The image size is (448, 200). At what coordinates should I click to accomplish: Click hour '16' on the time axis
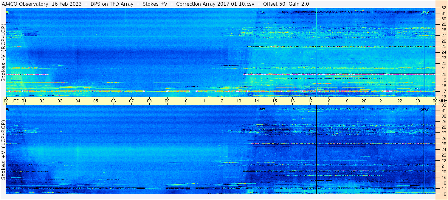pos(292,101)
